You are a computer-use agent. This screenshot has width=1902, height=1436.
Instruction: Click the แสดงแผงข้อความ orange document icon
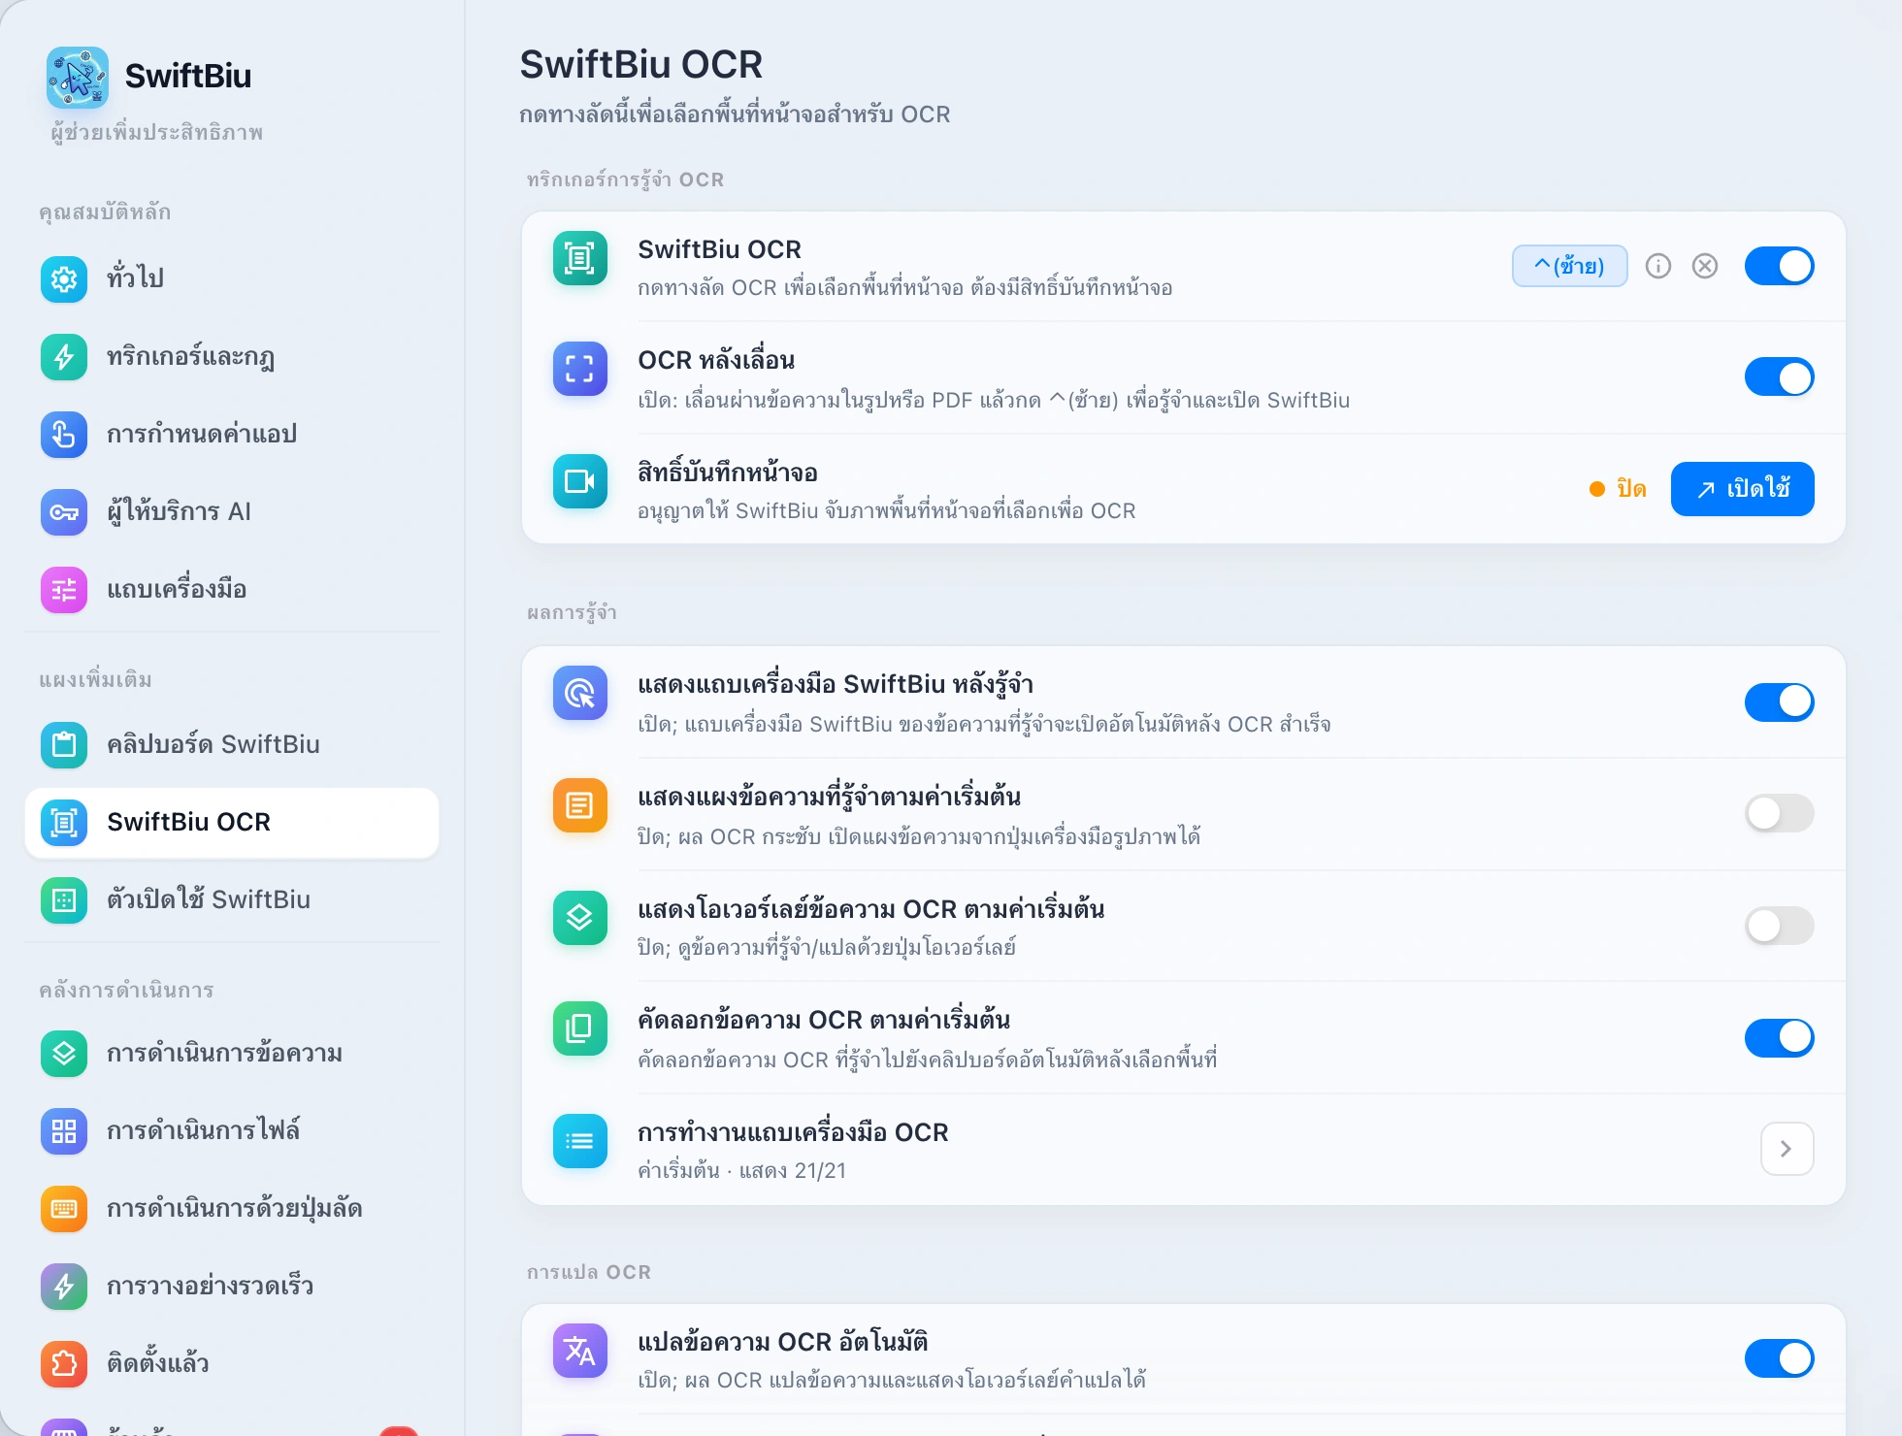580,805
